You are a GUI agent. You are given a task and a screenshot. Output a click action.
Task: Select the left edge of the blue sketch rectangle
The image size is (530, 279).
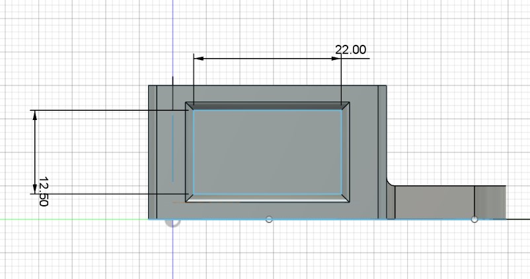193,152
